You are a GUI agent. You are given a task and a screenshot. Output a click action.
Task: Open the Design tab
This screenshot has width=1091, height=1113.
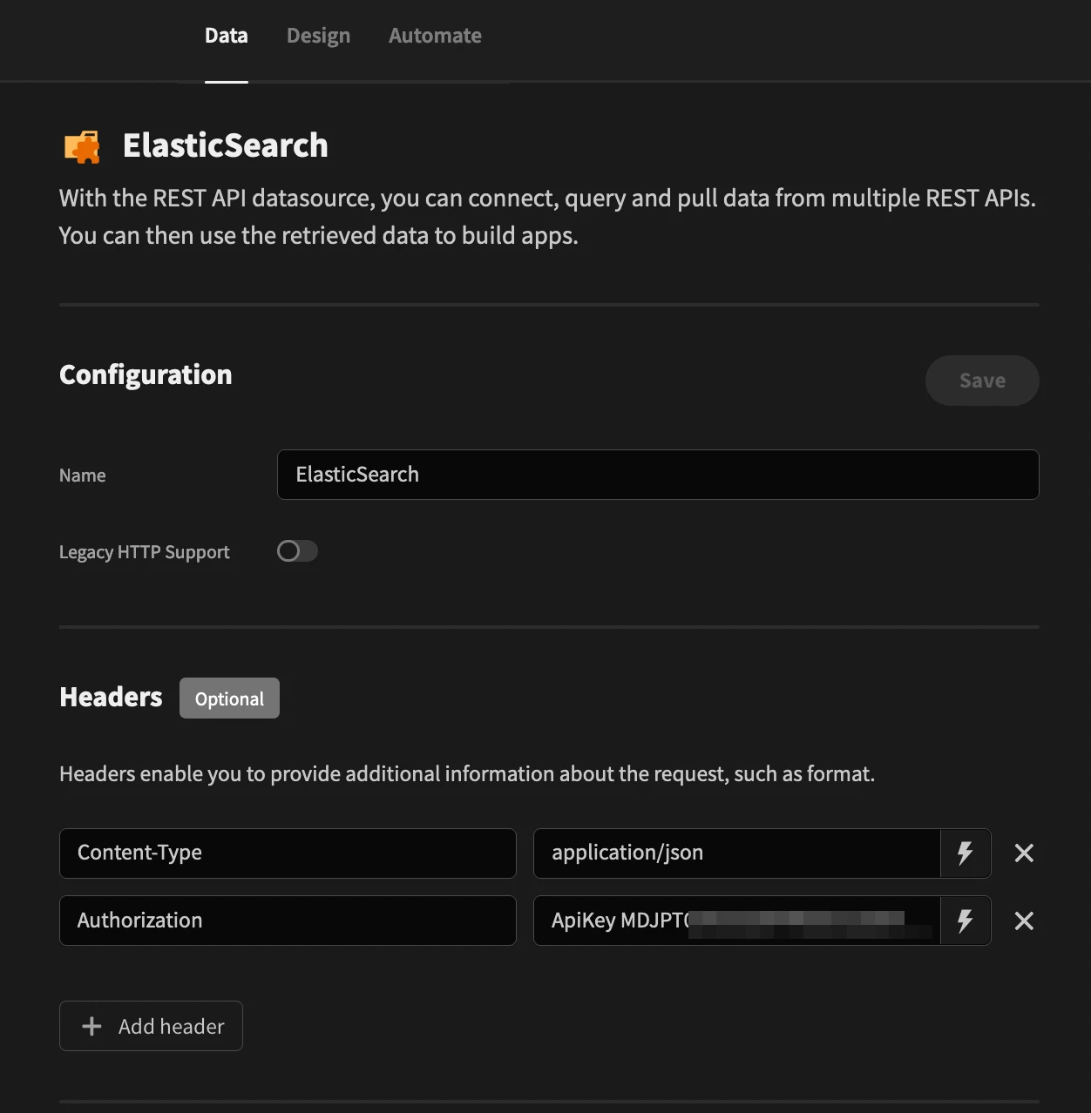click(x=318, y=36)
